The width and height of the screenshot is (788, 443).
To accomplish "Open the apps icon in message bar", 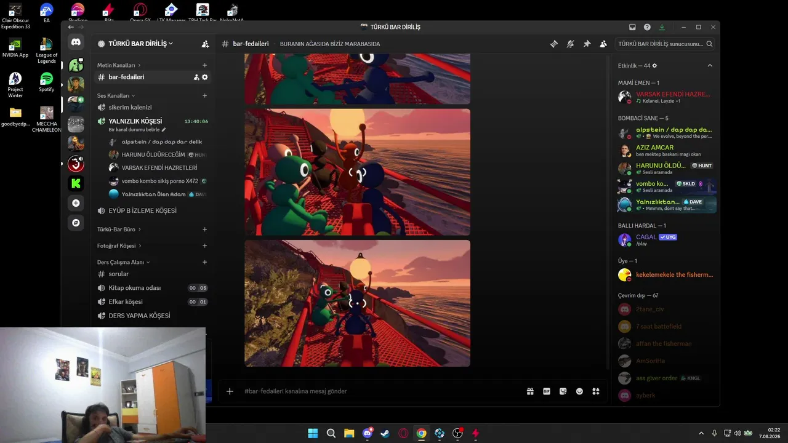I will (x=596, y=391).
